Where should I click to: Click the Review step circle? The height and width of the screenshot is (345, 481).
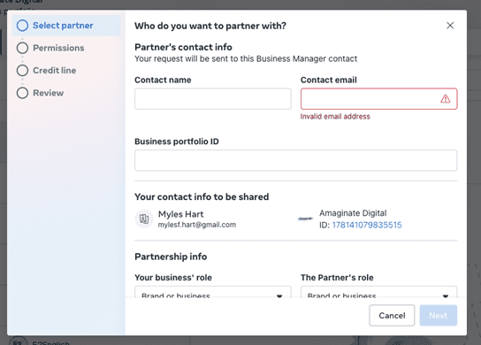[x=22, y=93]
